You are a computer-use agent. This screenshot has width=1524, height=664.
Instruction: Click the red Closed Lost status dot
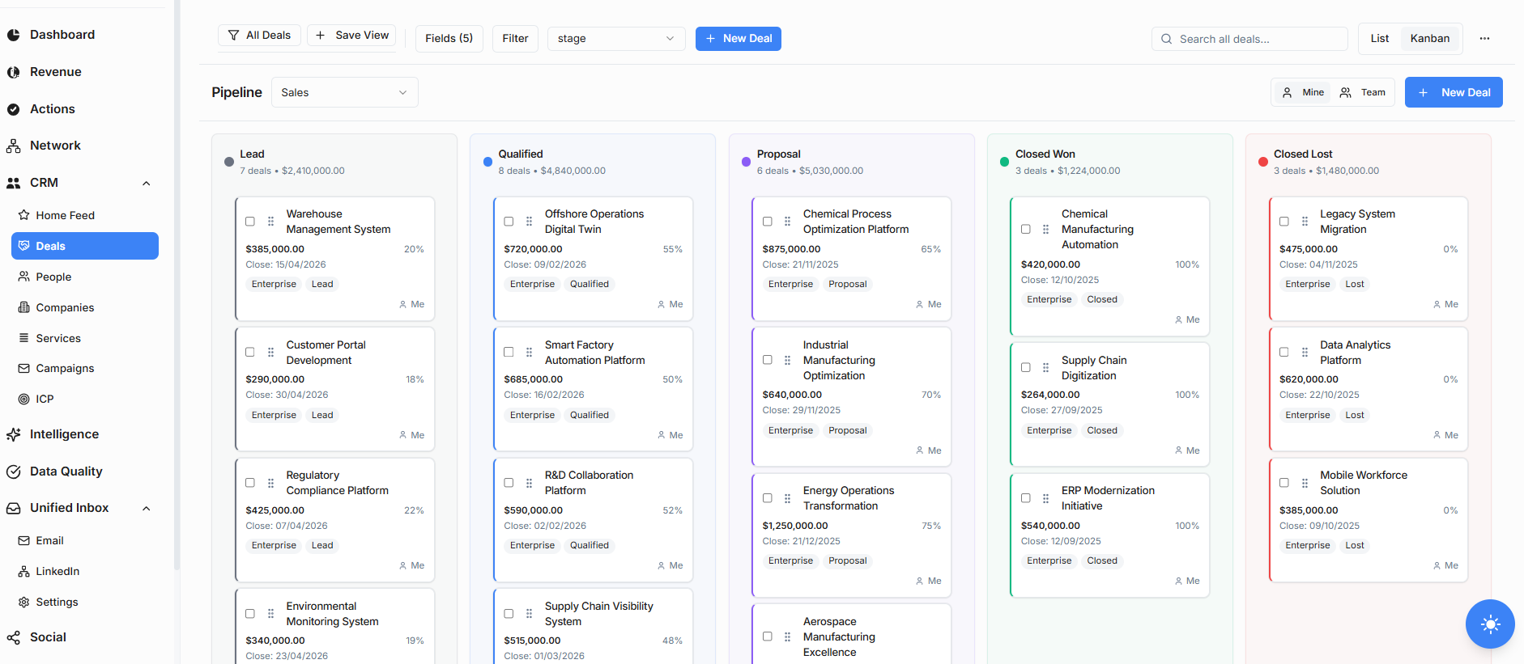tap(1262, 162)
